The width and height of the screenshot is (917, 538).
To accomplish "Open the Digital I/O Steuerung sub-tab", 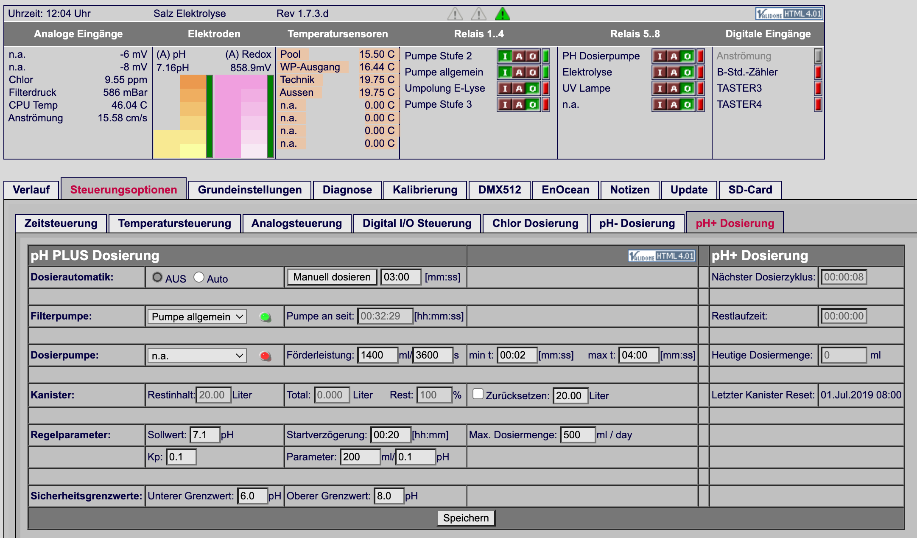I will (417, 223).
